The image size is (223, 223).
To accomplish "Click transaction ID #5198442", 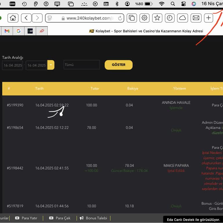I will [x=15, y=168].
